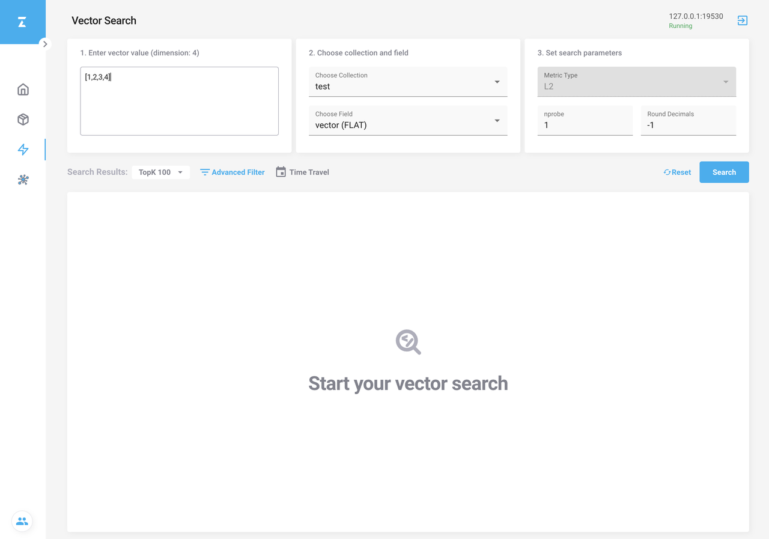Open the Users icon at sidebar bottom
The image size is (769, 539).
pos(22,521)
